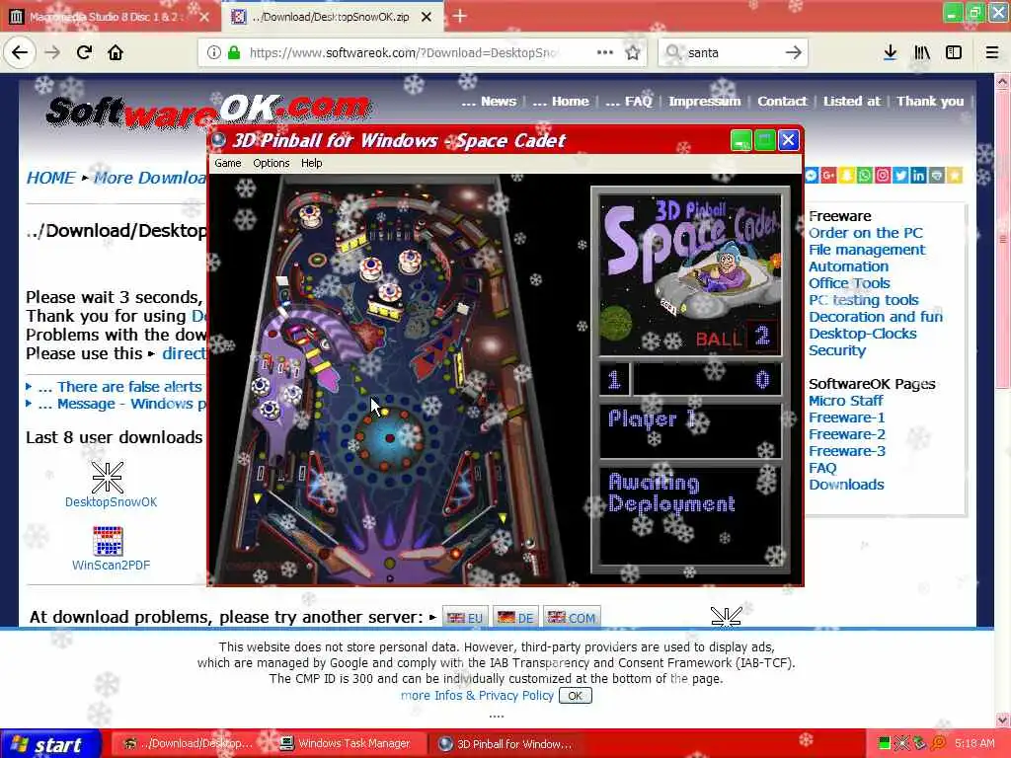Open the Contact header link

coord(782,102)
